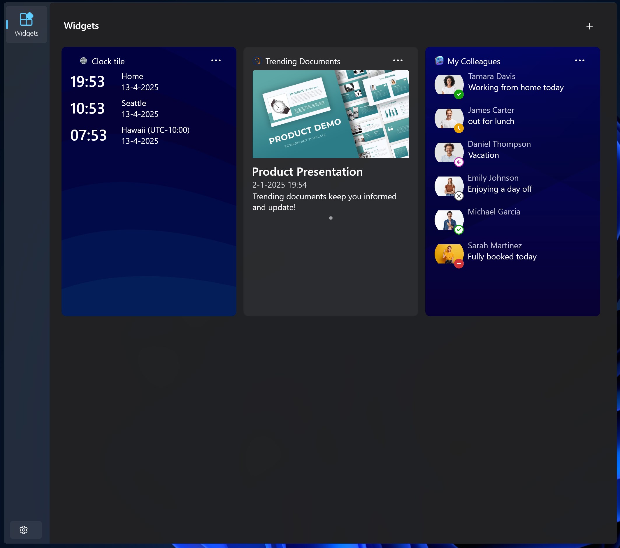Click the plus icon to add widgets
620x548 pixels.
589,27
